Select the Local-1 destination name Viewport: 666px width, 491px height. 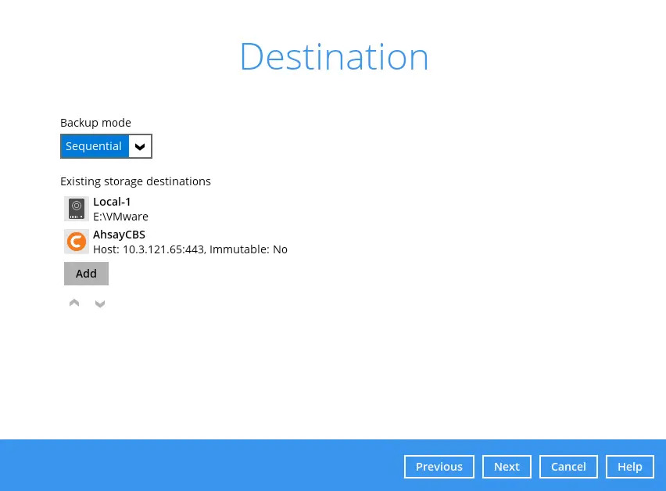click(112, 202)
